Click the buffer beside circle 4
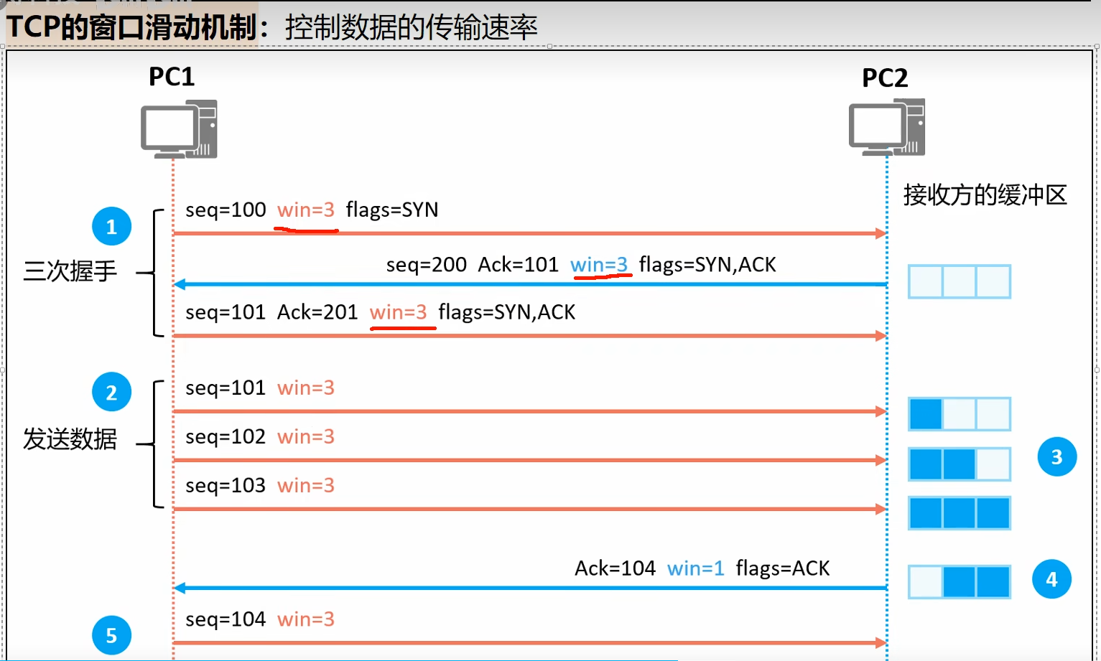 click(x=959, y=581)
